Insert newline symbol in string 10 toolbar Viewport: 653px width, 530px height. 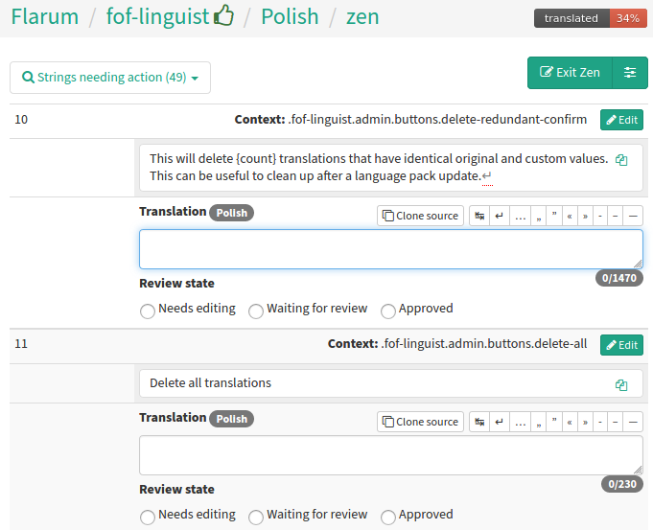click(x=500, y=216)
